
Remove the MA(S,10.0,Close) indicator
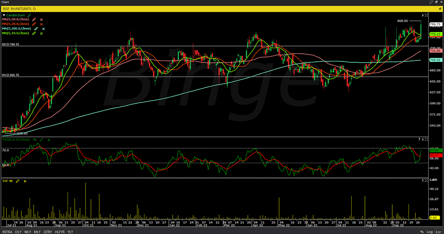(41, 33)
